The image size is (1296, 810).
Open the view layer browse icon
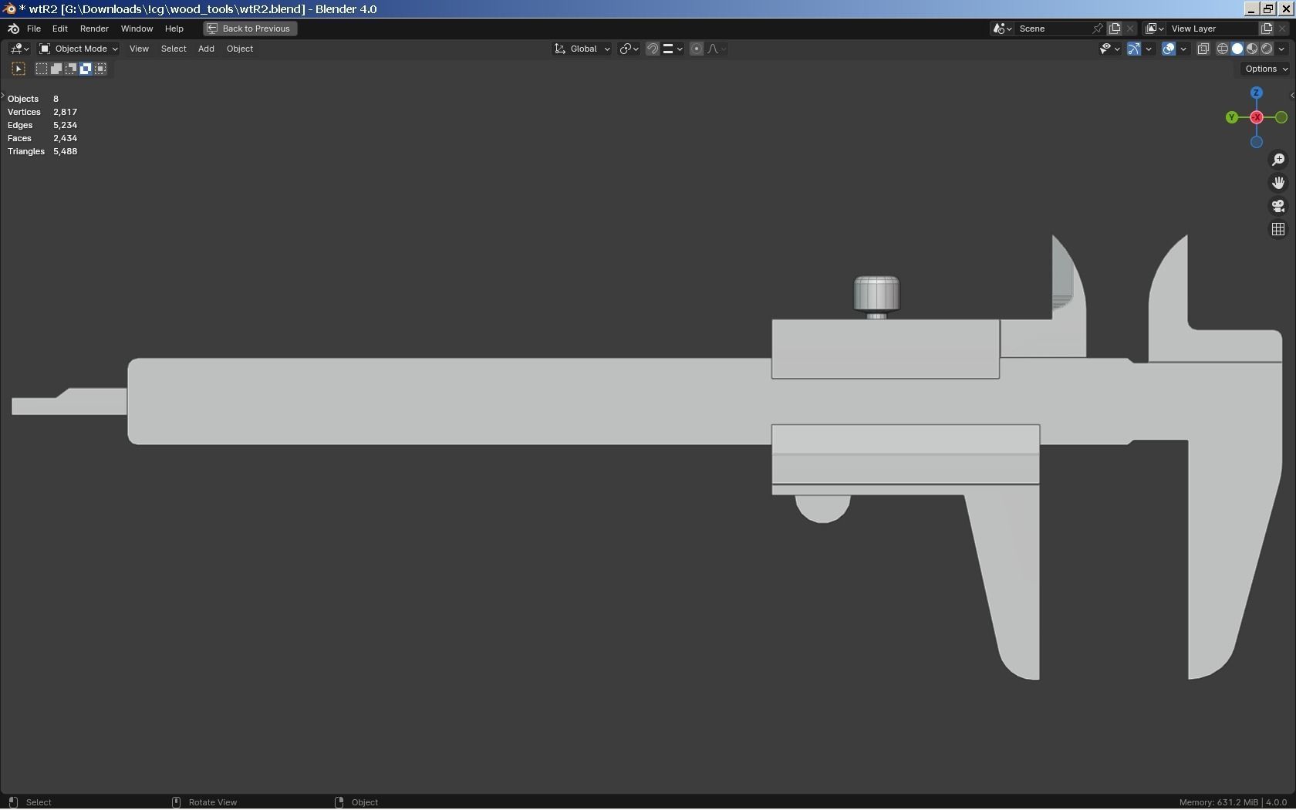pyautogui.click(x=1154, y=29)
